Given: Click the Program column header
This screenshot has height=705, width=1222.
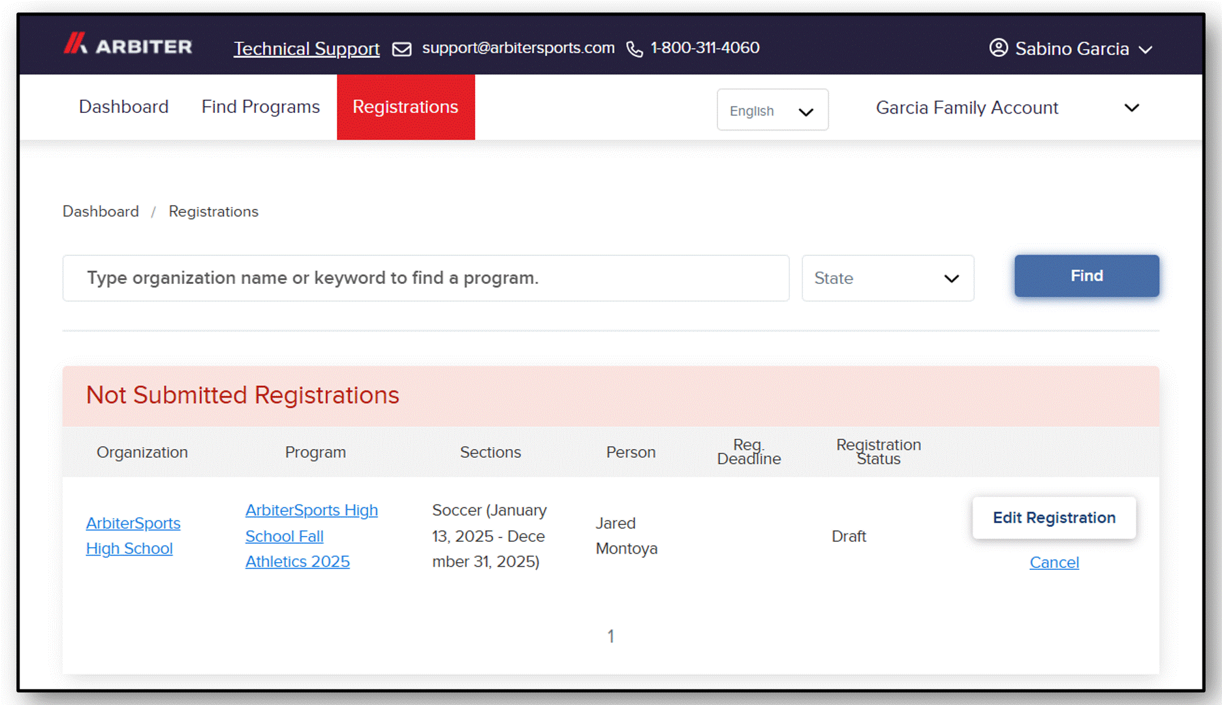Looking at the screenshot, I should tap(315, 452).
